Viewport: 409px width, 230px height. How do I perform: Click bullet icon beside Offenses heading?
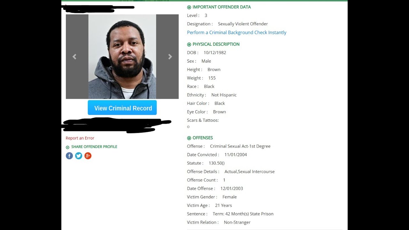point(189,138)
